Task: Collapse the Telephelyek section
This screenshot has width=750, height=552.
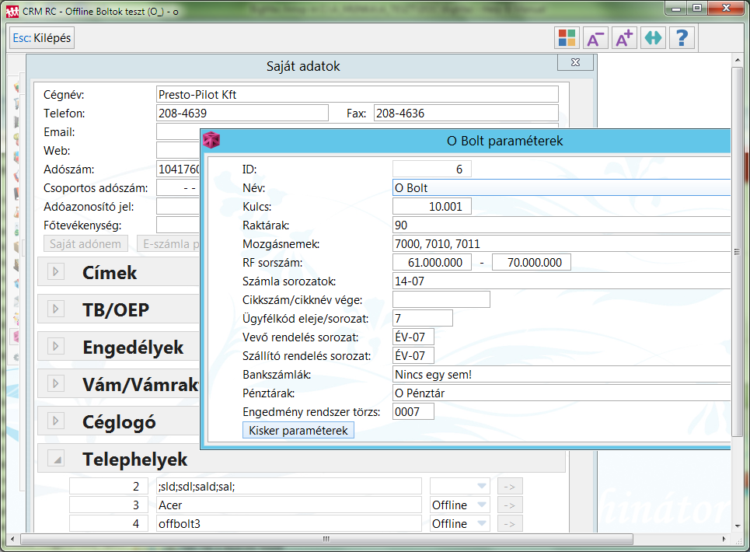Action: point(55,459)
